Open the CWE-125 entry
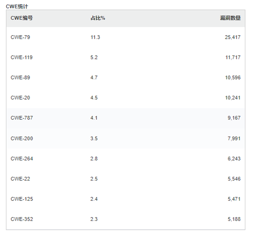 point(22,199)
